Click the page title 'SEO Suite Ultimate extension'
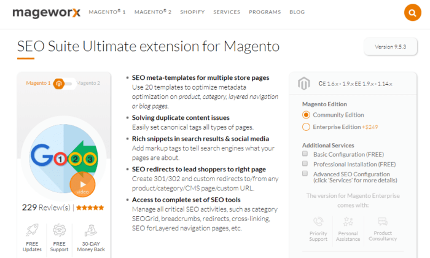This screenshot has height=258, width=430. pyautogui.click(x=149, y=46)
